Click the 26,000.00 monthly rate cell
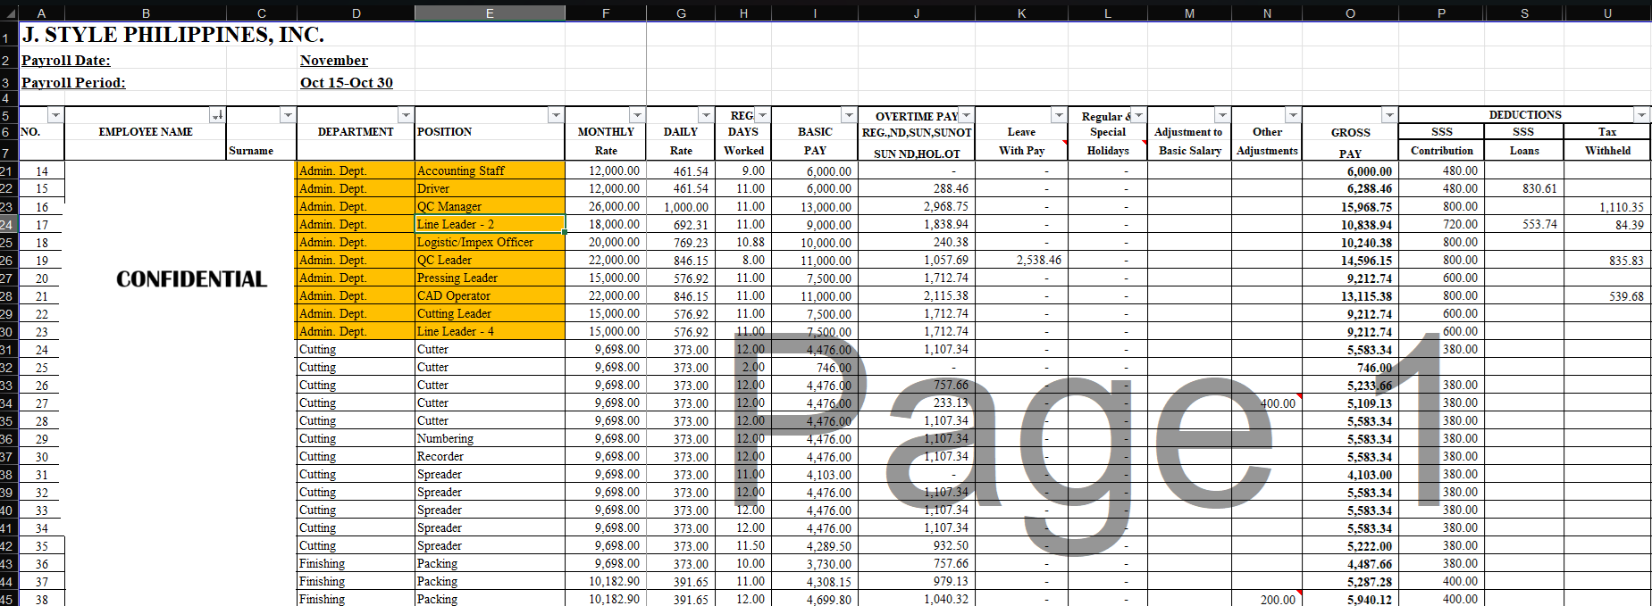 pos(606,206)
